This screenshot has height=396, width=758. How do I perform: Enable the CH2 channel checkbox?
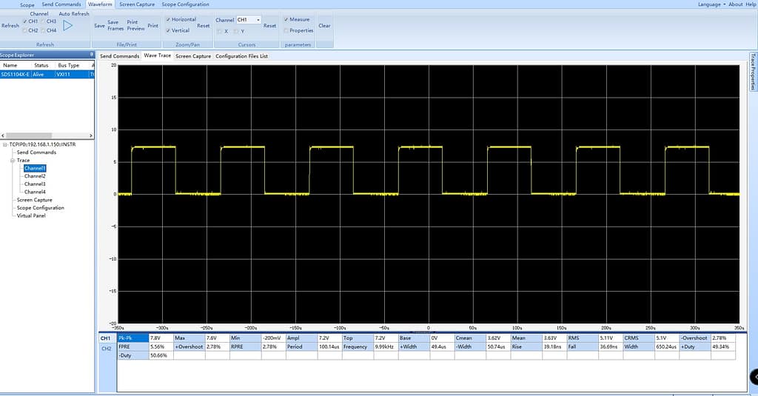(x=25, y=30)
